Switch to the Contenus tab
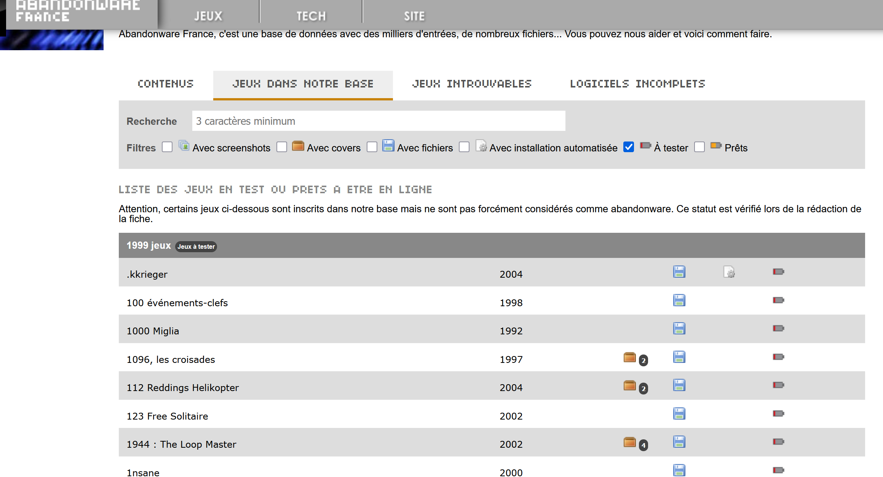The image size is (883, 477). (x=166, y=84)
